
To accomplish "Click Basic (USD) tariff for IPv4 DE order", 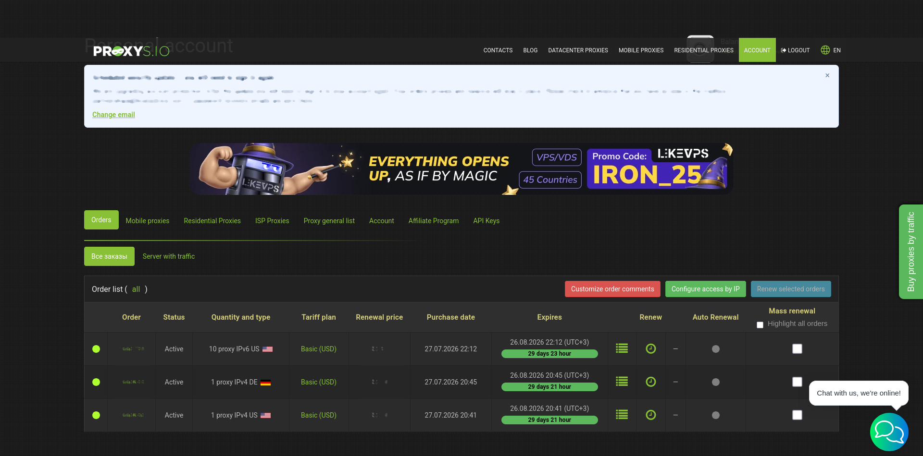I will point(319,382).
